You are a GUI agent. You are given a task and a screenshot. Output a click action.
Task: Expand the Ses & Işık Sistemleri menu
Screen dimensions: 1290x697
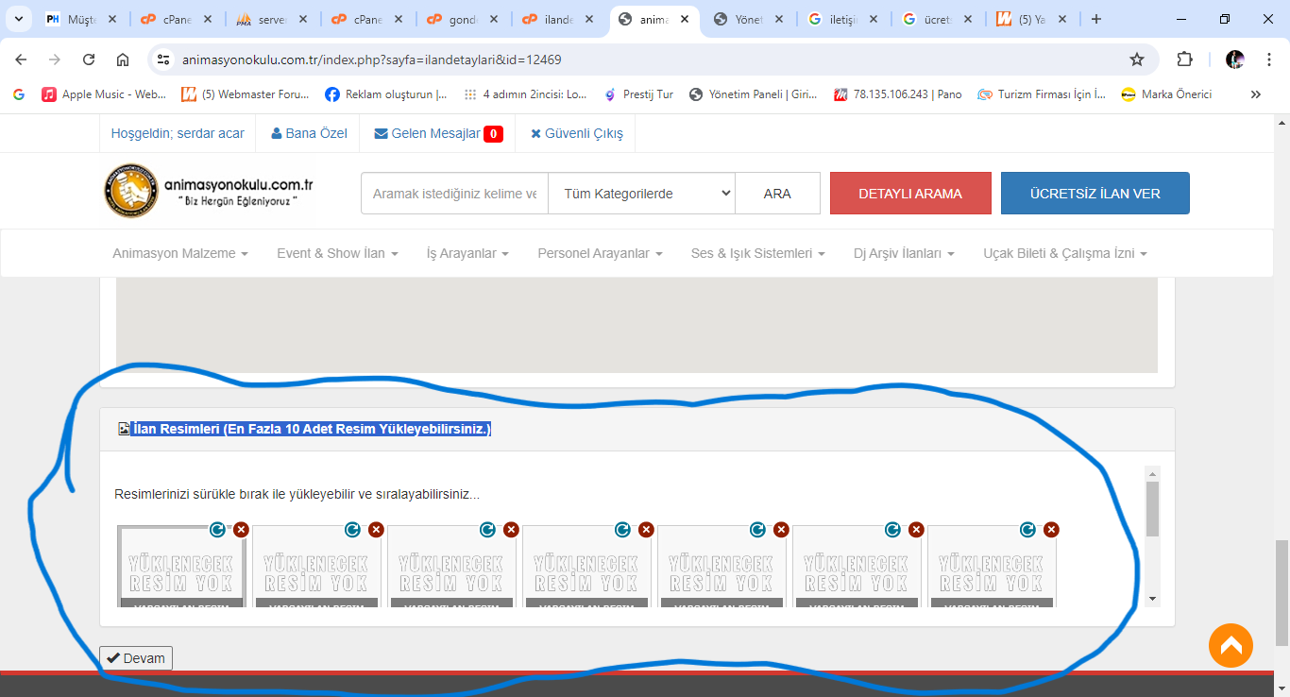(758, 253)
